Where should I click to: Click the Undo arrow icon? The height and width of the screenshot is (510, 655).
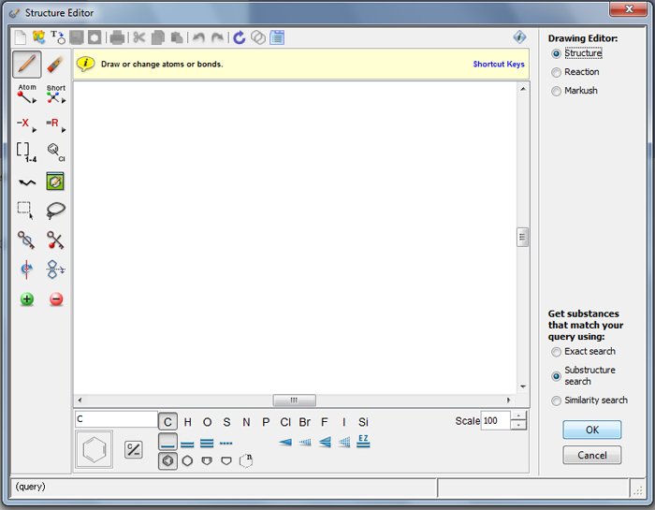click(x=198, y=37)
